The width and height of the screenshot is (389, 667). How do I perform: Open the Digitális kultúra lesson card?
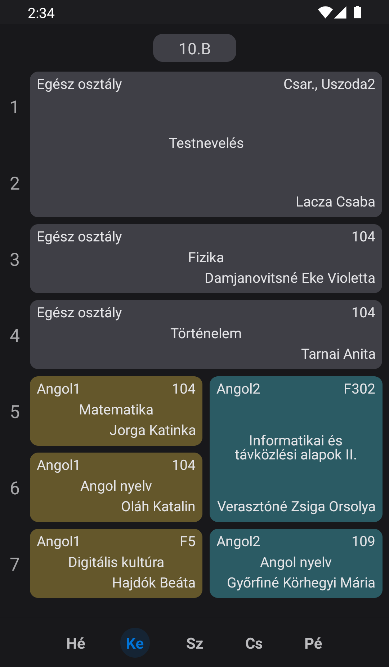(x=116, y=563)
